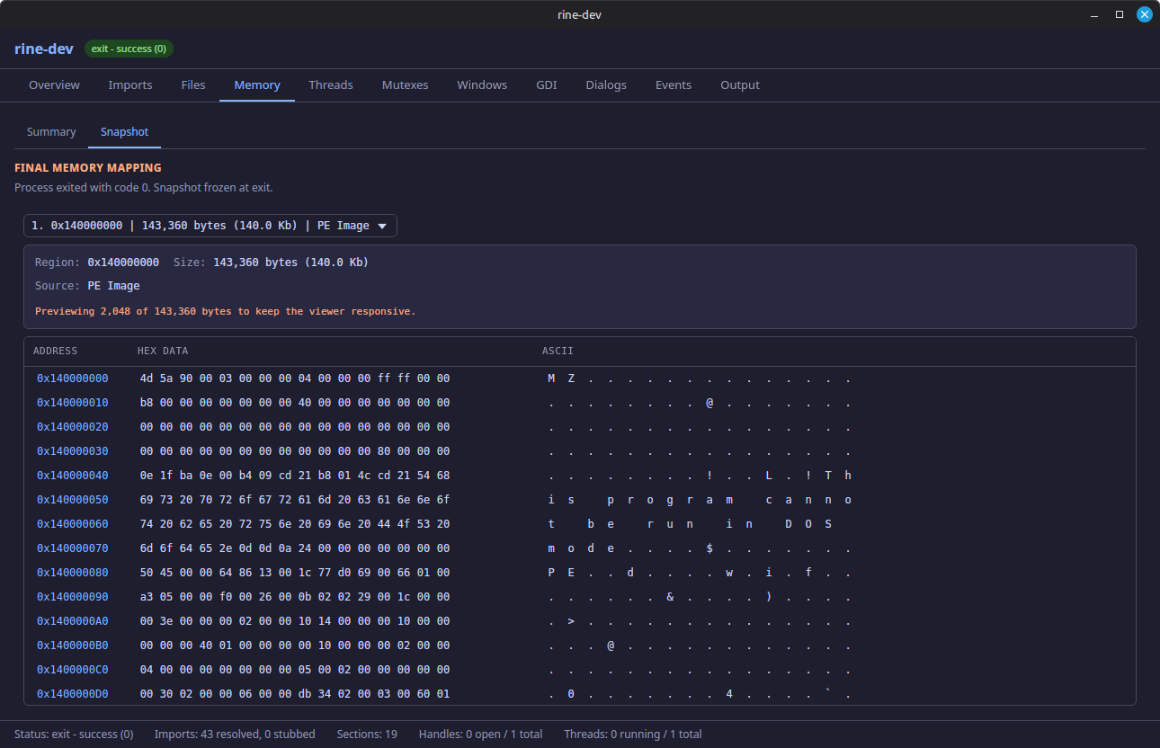Image resolution: width=1160 pixels, height=748 pixels.
Task: Click Imports: 43 resolved in the status bar
Action: pyautogui.click(x=235, y=734)
